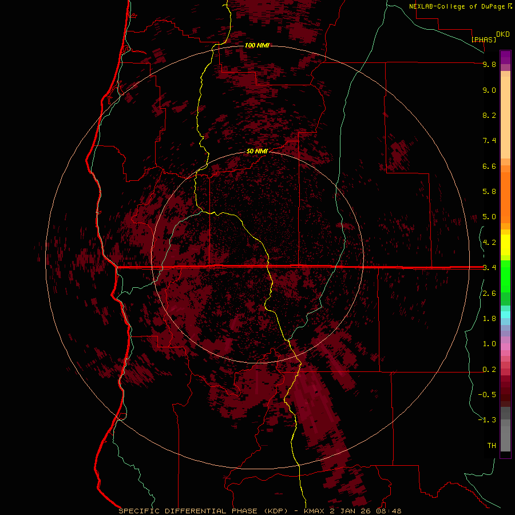
Task: Click the 2.6 scale value
Action: click(x=489, y=294)
